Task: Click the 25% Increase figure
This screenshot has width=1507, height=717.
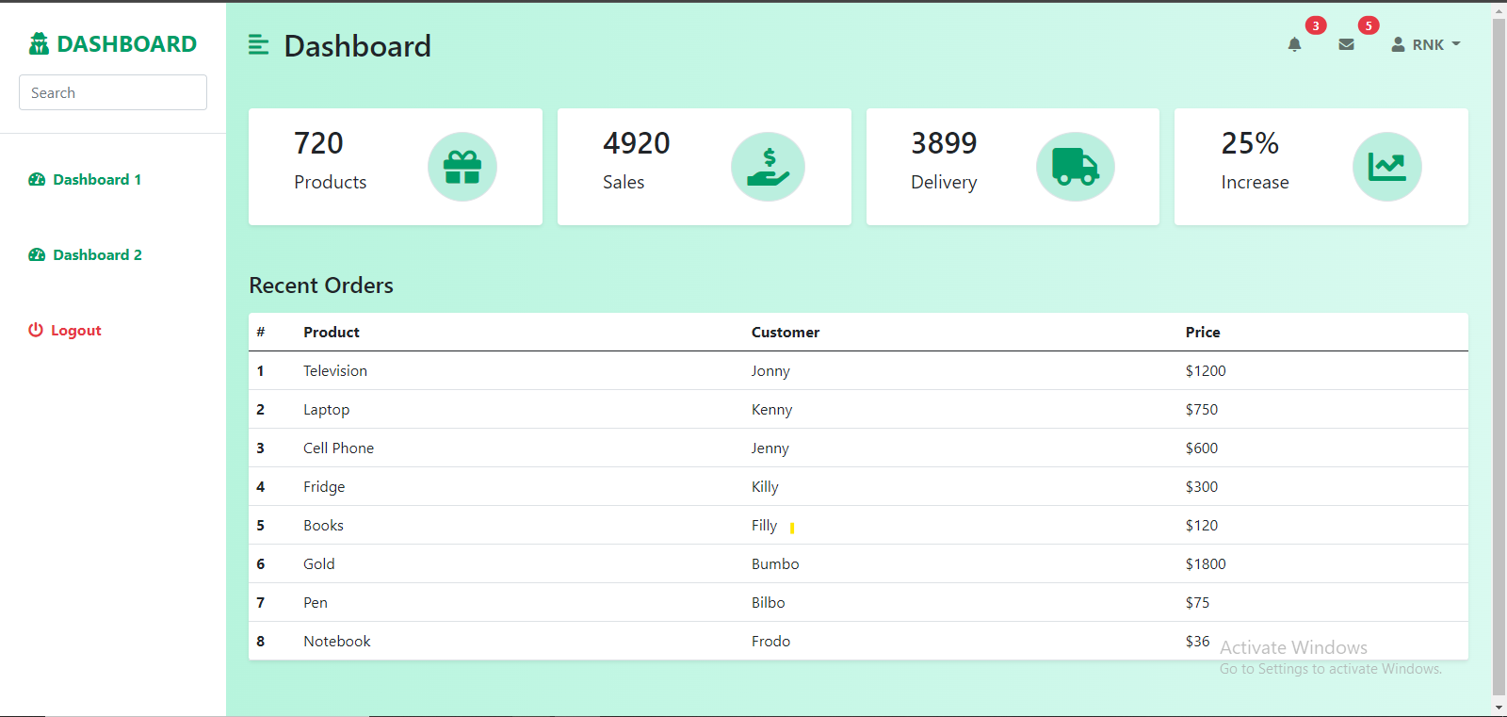Action: point(1250,143)
